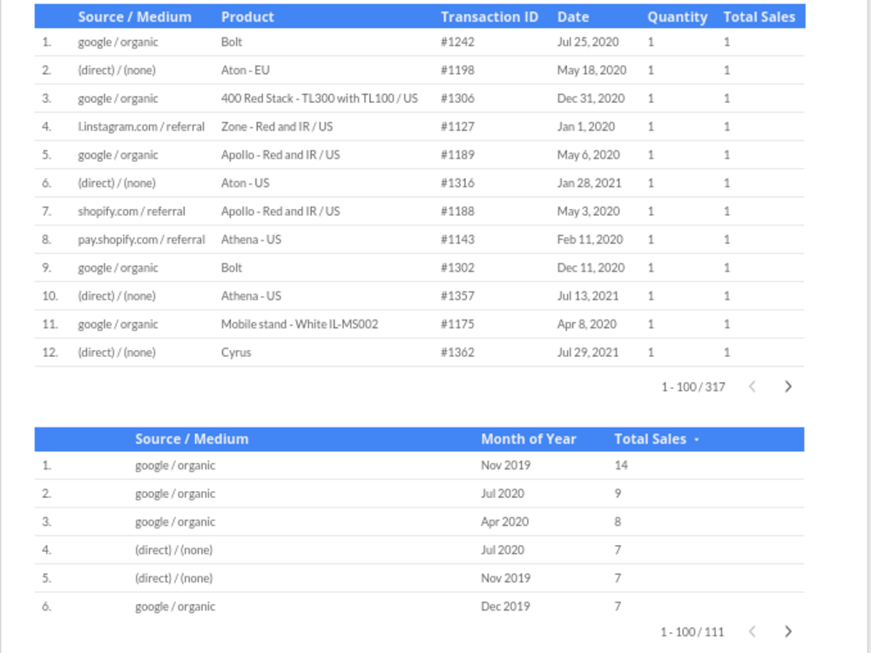Select transaction ID #1198

click(458, 71)
